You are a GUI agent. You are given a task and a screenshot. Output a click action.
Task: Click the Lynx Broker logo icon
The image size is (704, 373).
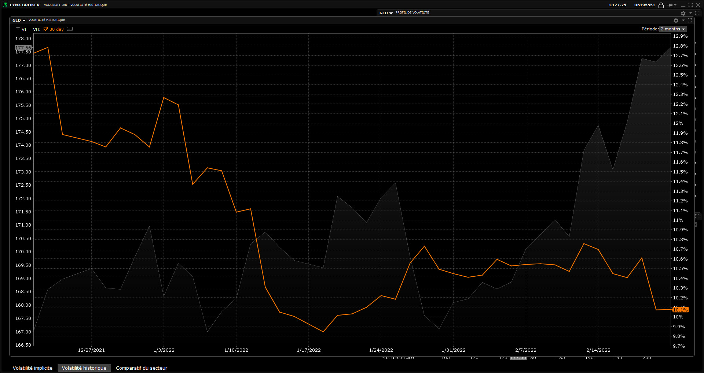tap(5, 5)
